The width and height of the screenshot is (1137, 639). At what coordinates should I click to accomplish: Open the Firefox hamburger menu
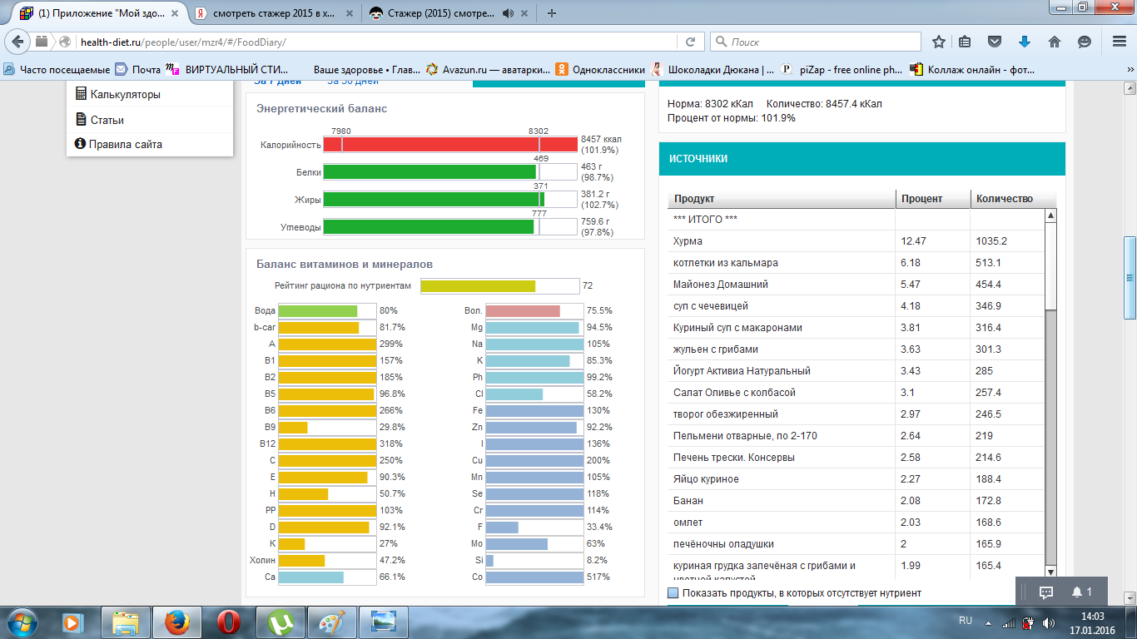click(x=1119, y=42)
